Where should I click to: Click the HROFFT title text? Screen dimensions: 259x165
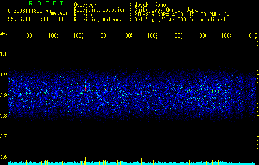[x=42, y=3]
